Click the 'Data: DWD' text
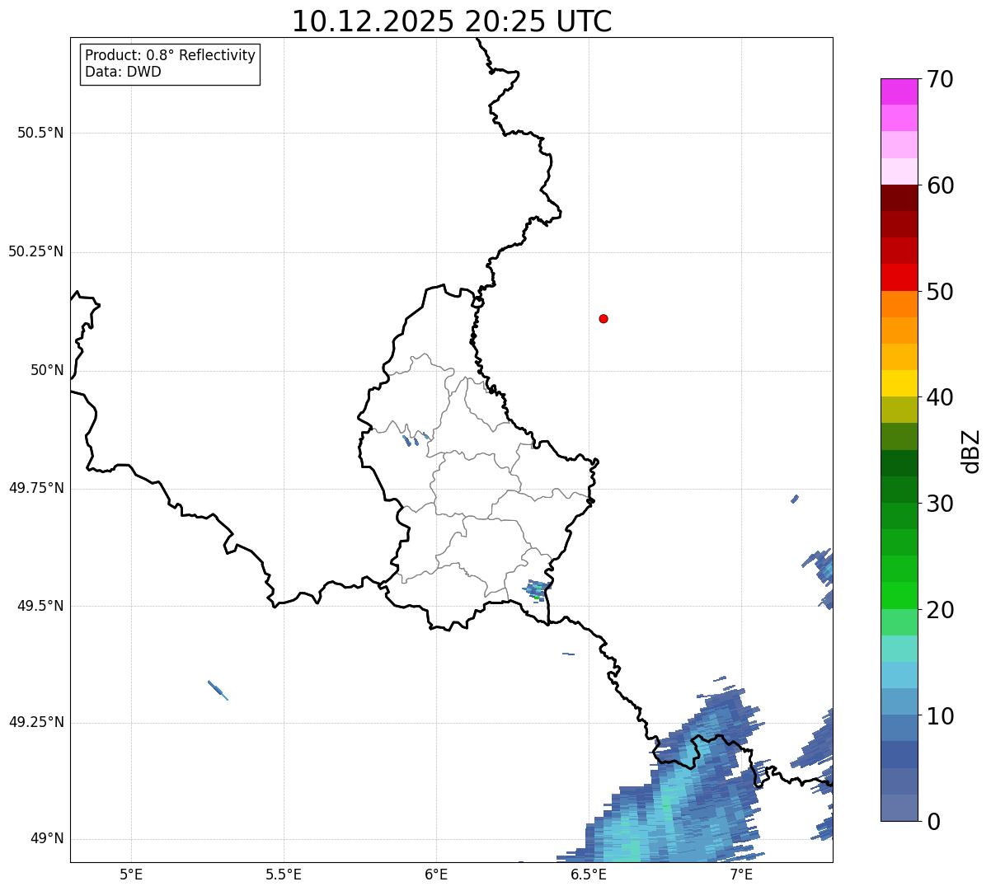Screen dimensions: 991x891 [x=123, y=72]
